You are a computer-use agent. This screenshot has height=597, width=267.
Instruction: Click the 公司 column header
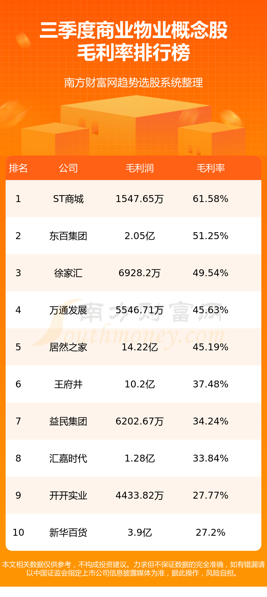68,168
